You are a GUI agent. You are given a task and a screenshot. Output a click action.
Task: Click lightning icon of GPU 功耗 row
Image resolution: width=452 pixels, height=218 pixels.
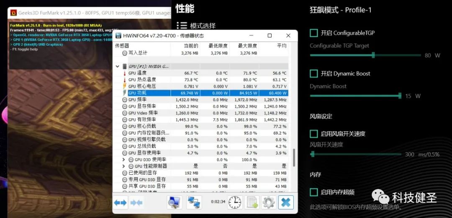click(x=125, y=93)
